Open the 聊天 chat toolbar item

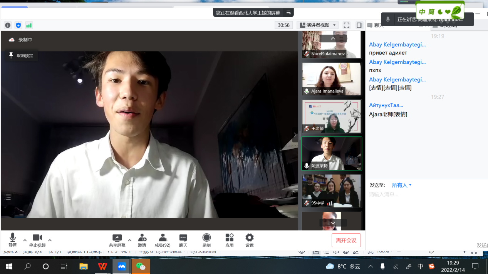coord(183,240)
